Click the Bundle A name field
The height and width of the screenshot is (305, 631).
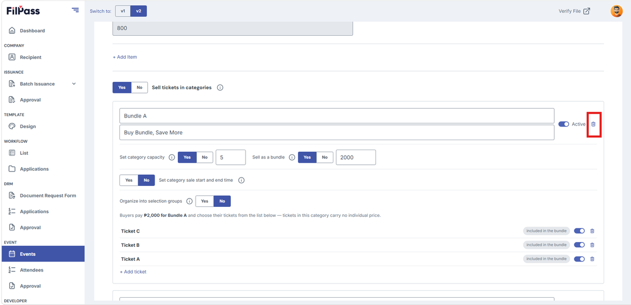[x=337, y=116]
